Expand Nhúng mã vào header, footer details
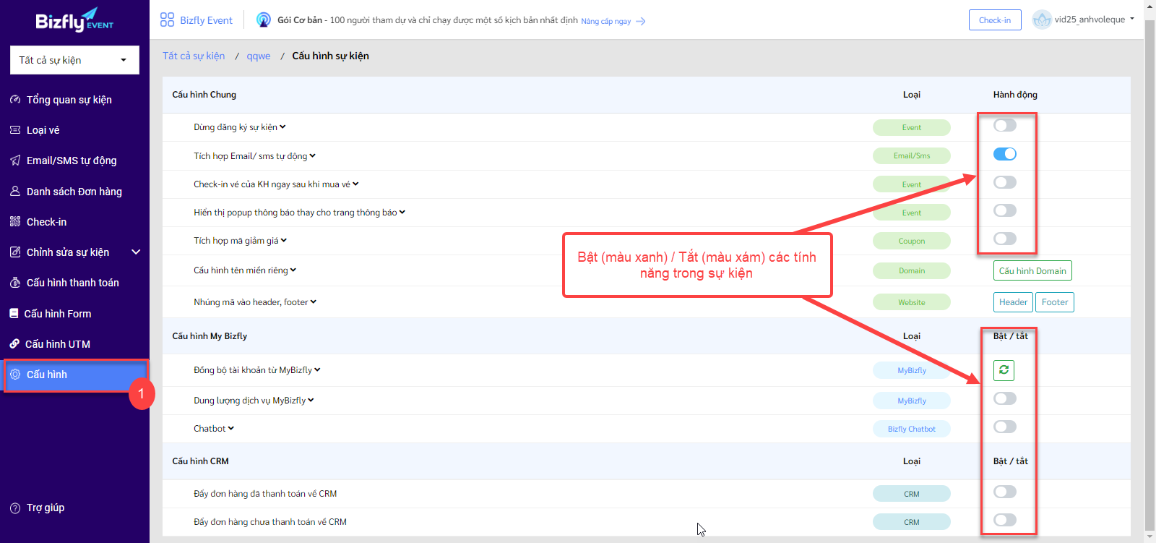This screenshot has height=543, width=1156. [x=314, y=302]
